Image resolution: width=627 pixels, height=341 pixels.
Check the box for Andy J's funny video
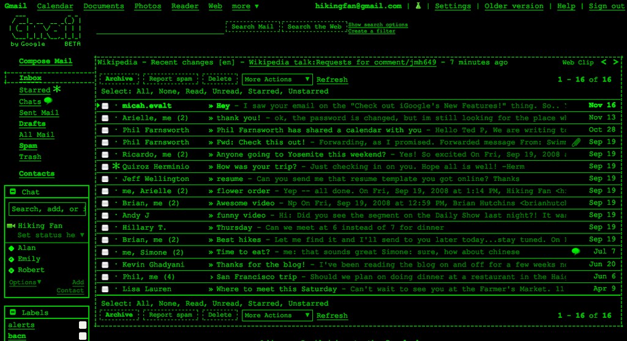click(x=105, y=216)
